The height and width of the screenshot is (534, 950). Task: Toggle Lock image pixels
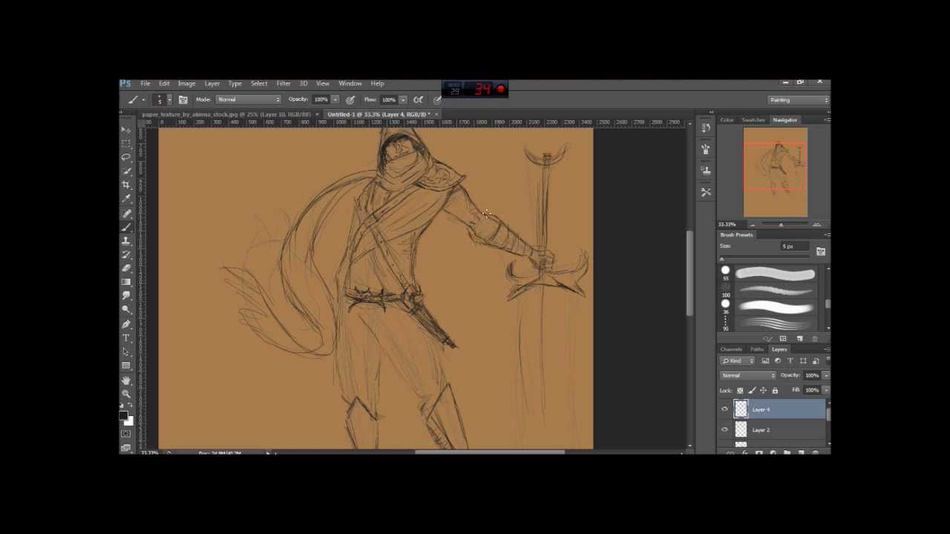[752, 391]
